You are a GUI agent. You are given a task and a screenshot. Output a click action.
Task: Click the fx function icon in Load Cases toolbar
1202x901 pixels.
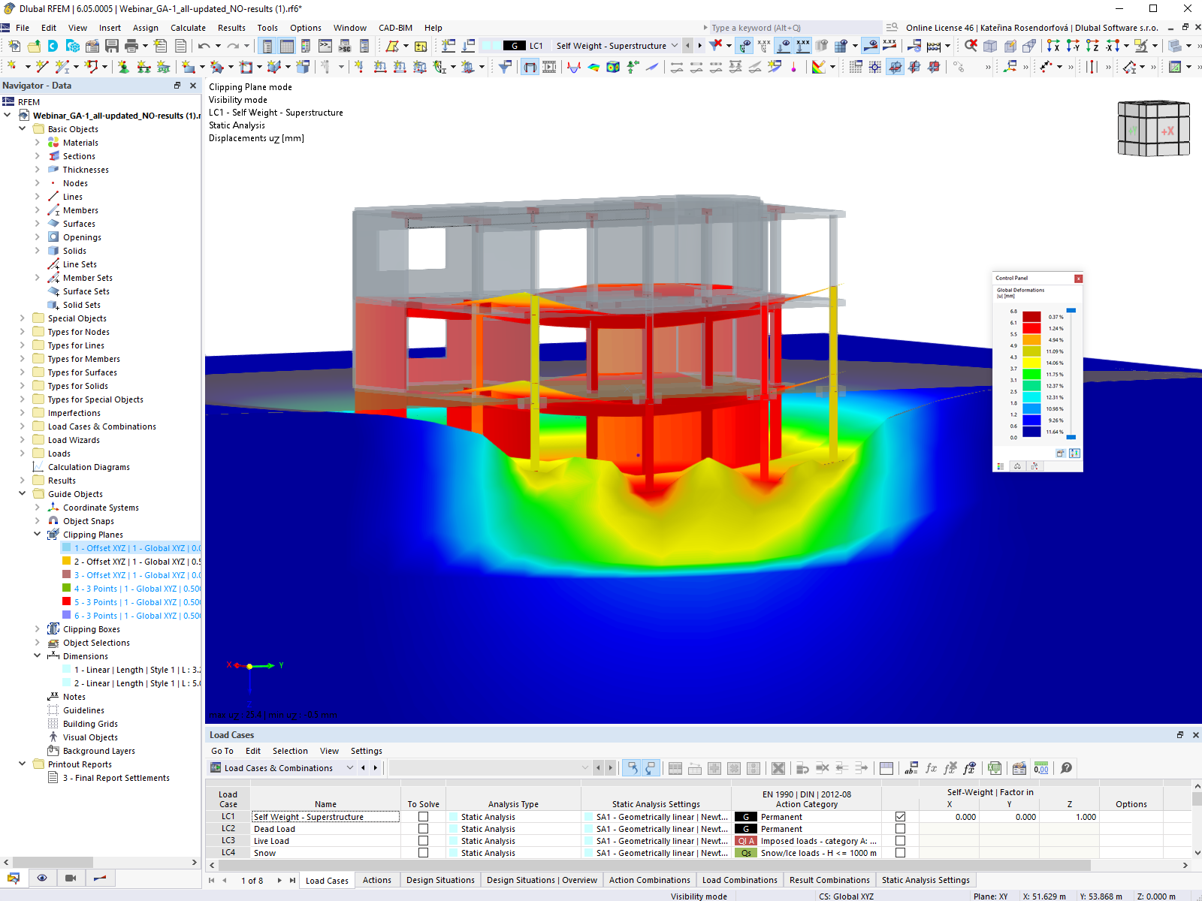point(932,768)
